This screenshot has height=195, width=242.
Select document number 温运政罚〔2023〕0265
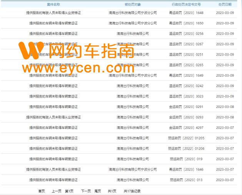coord(186,65)
